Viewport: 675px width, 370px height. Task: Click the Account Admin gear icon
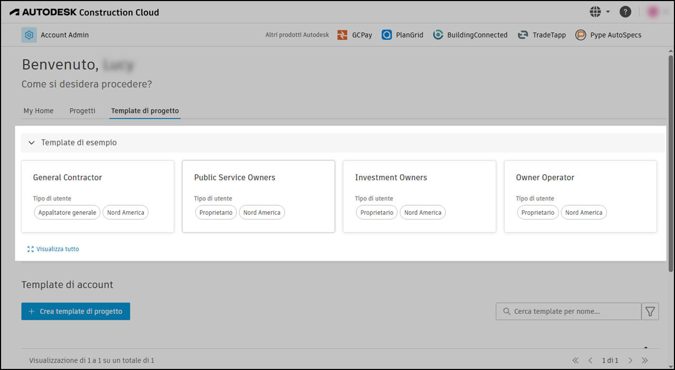tap(29, 35)
